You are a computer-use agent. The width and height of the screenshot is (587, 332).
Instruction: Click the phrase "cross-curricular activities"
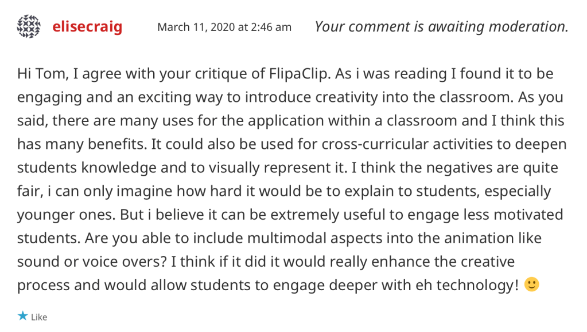[x=384, y=144]
